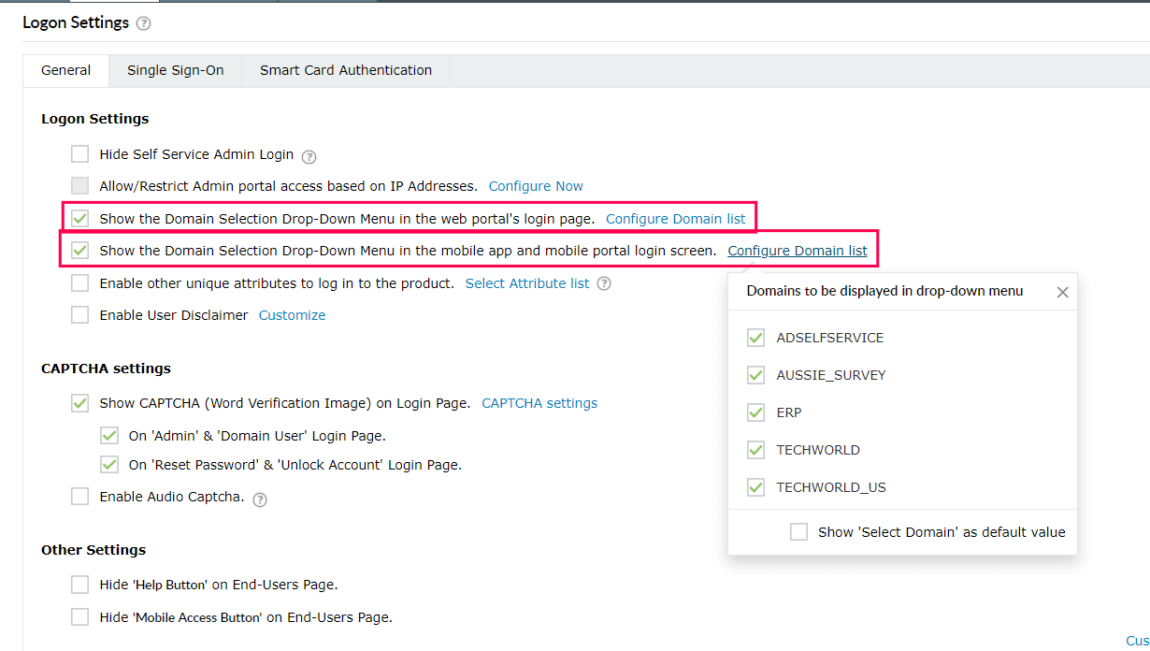Click help icon beside Enable Audio Captcha
1150x651 pixels.
(x=260, y=499)
